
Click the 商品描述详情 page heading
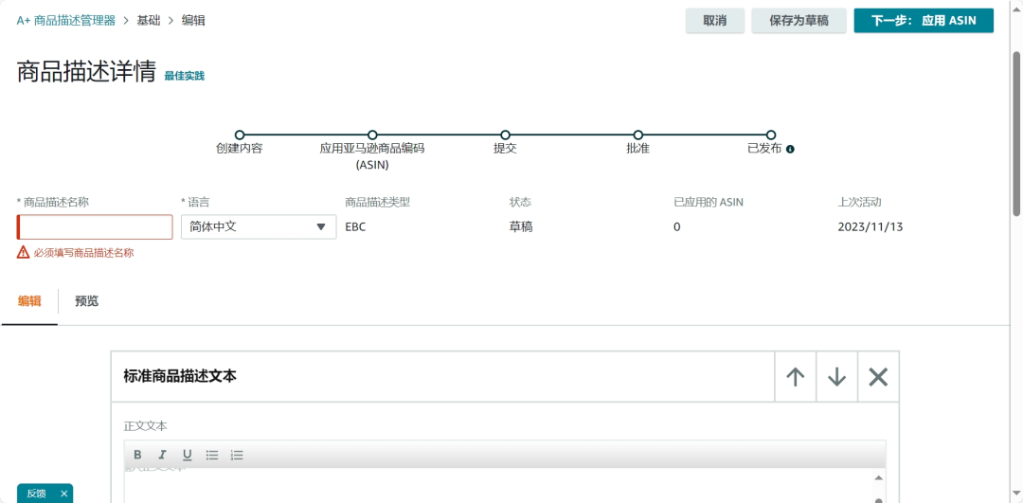coord(86,72)
